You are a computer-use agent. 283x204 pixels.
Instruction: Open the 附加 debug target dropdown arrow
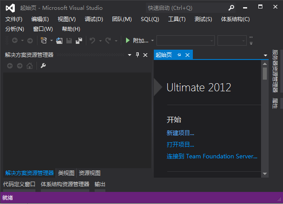(152, 41)
